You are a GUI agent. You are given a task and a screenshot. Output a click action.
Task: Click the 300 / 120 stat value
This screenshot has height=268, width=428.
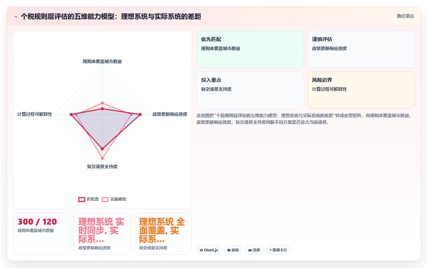[37, 222]
